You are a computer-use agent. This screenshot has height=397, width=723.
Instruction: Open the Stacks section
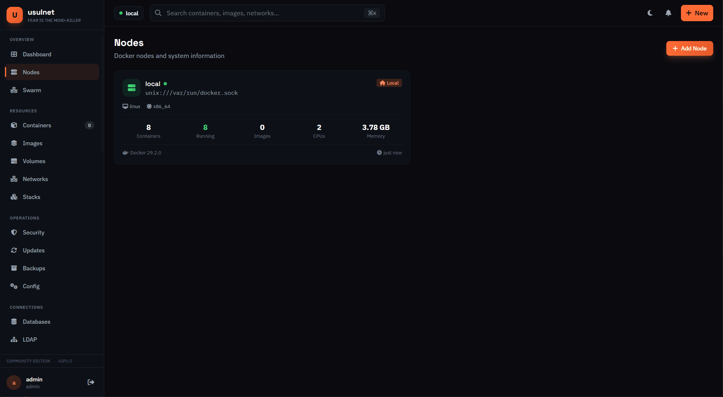coord(31,197)
